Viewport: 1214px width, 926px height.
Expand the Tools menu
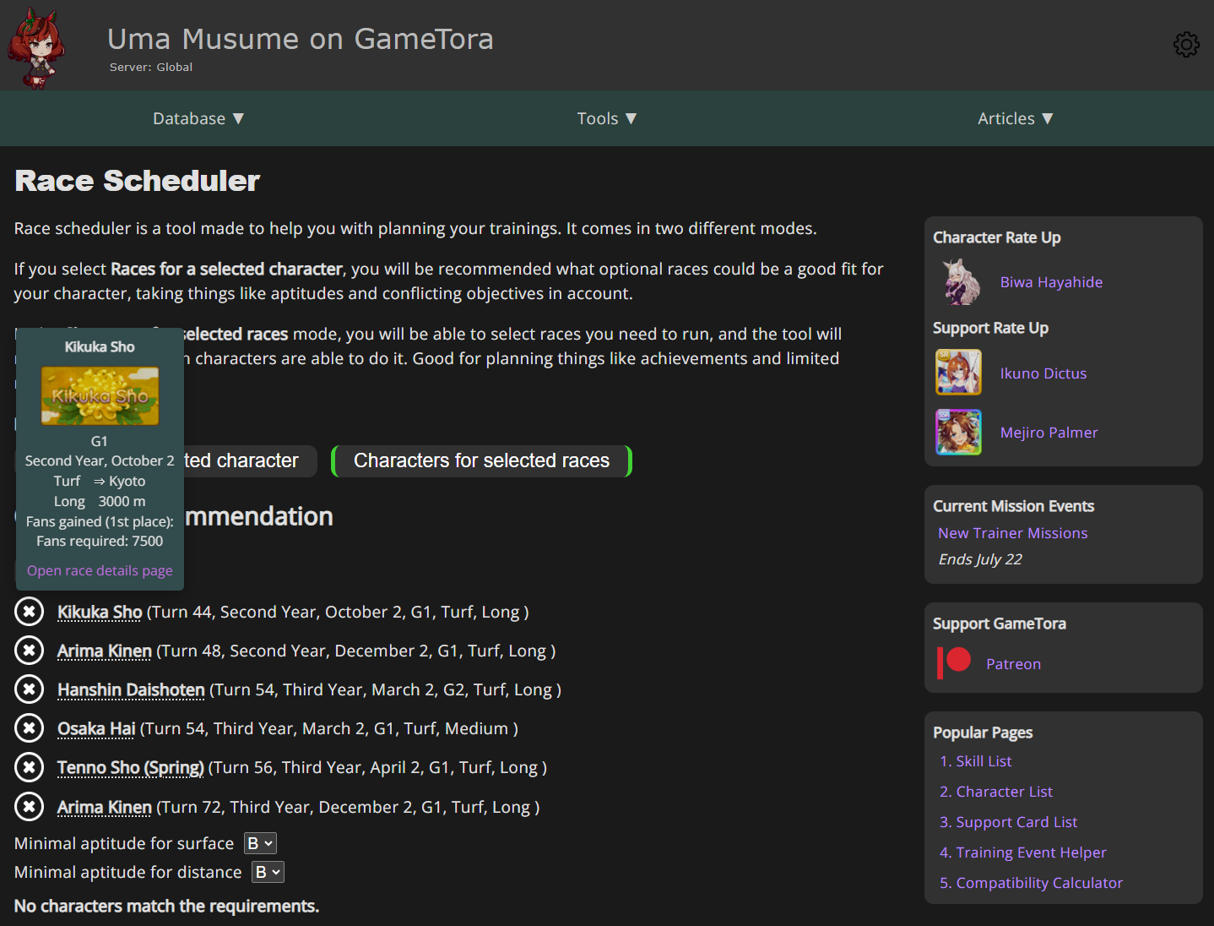point(607,118)
